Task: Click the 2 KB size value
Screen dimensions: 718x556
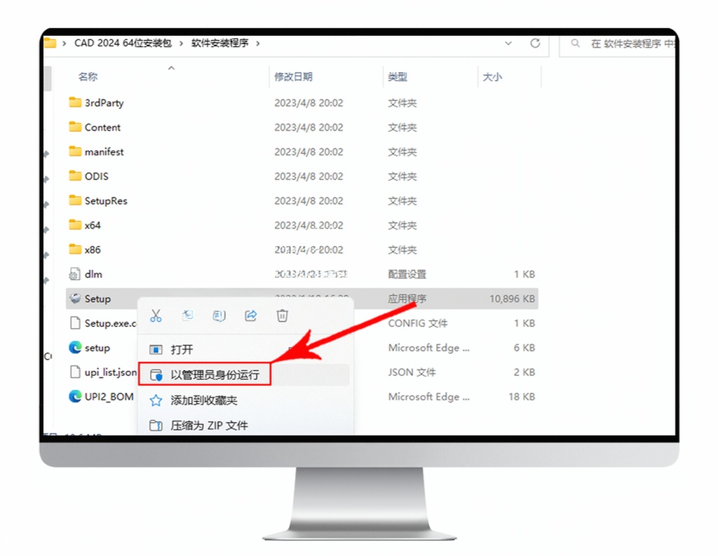Action: pos(524,372)
